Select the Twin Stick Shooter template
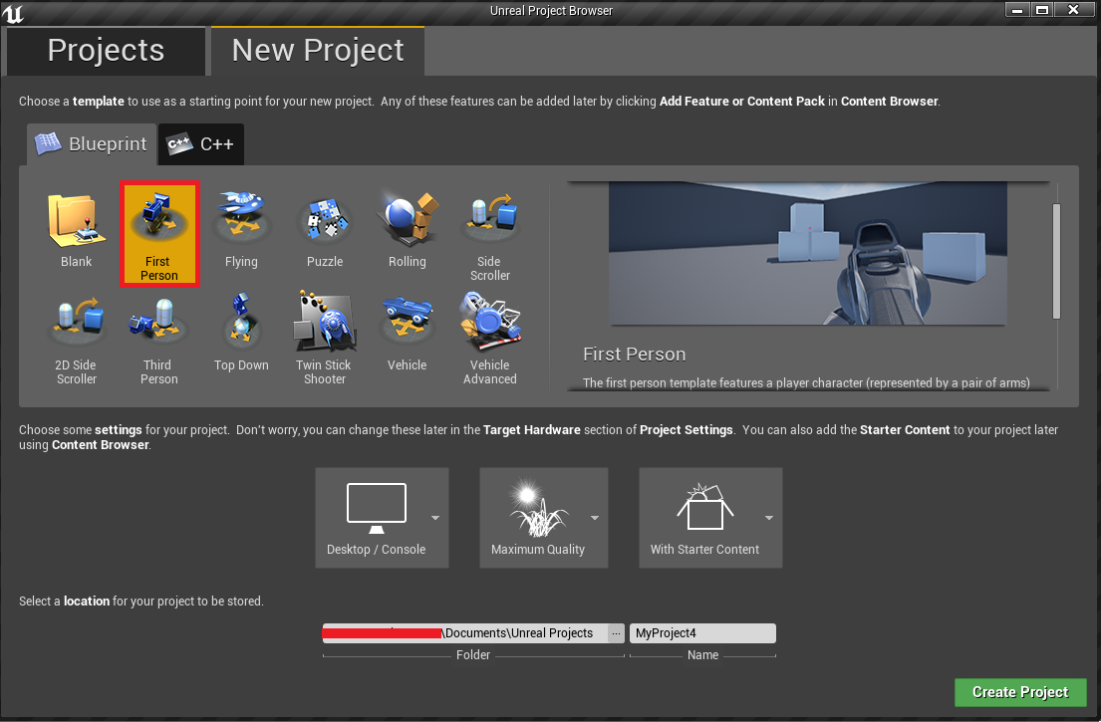Viewport: 1101px width, 722px height. click(325, 339)
